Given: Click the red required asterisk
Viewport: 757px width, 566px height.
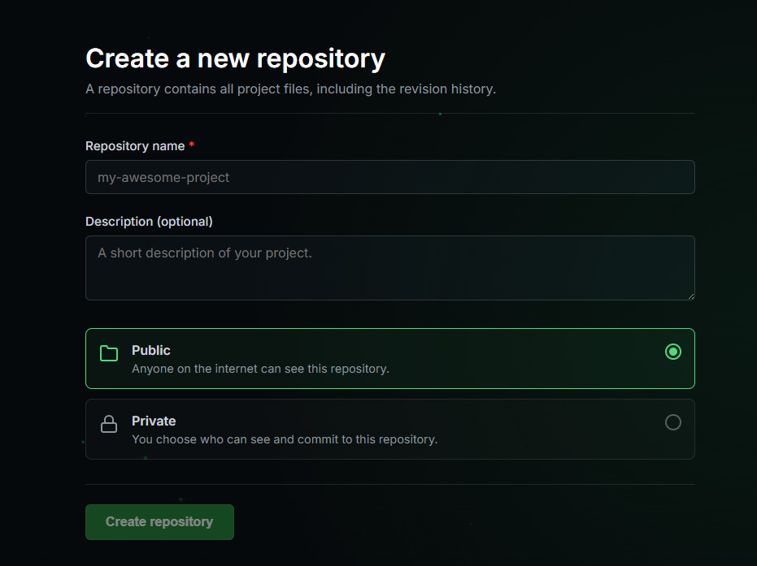Looking at the screenshot, I should coord(192,145).
